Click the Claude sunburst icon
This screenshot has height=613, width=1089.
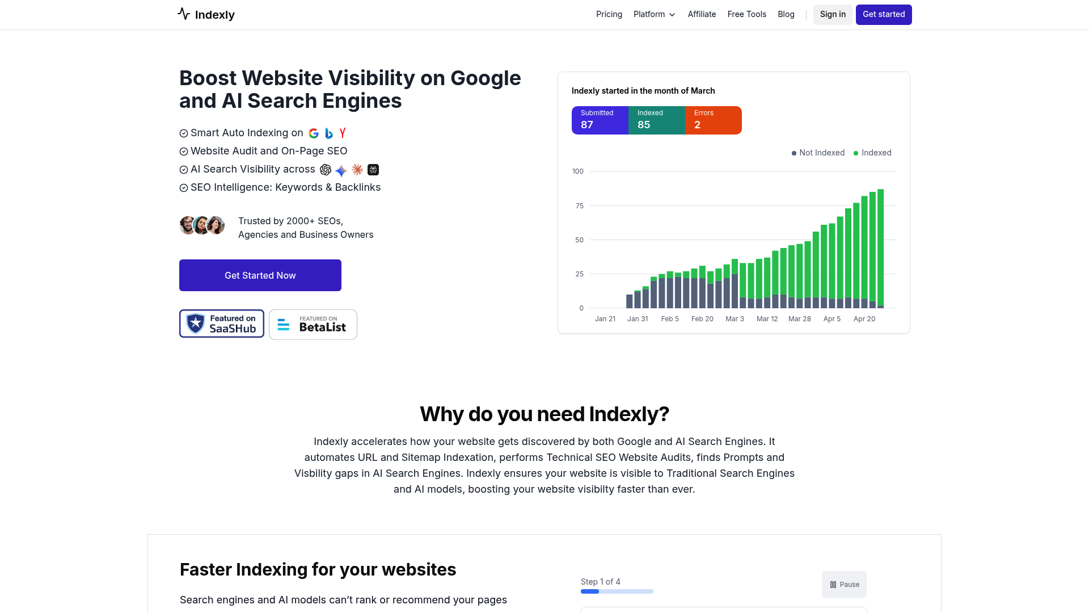[x=357, y=170]
